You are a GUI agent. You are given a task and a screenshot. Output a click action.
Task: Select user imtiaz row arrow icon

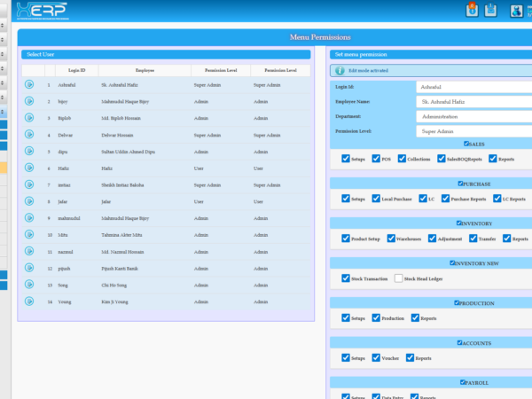[x=29, y=184]
